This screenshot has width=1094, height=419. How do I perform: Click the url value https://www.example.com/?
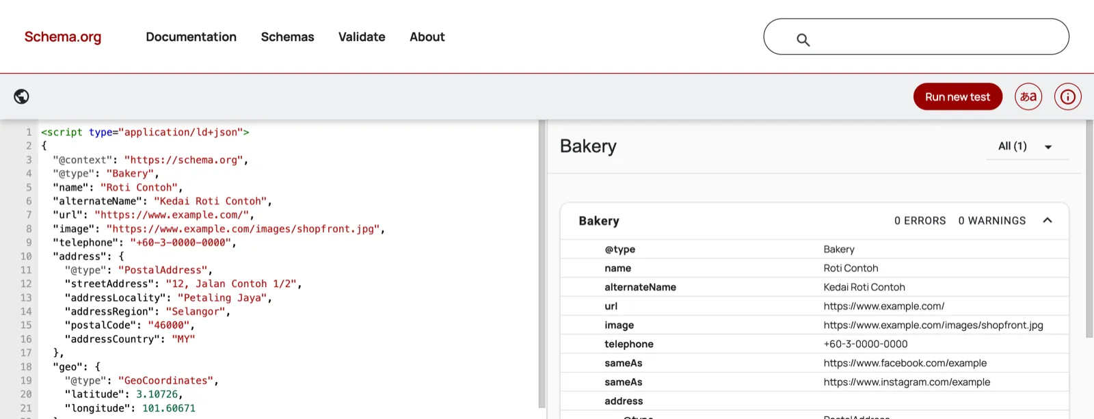point(884,306)
